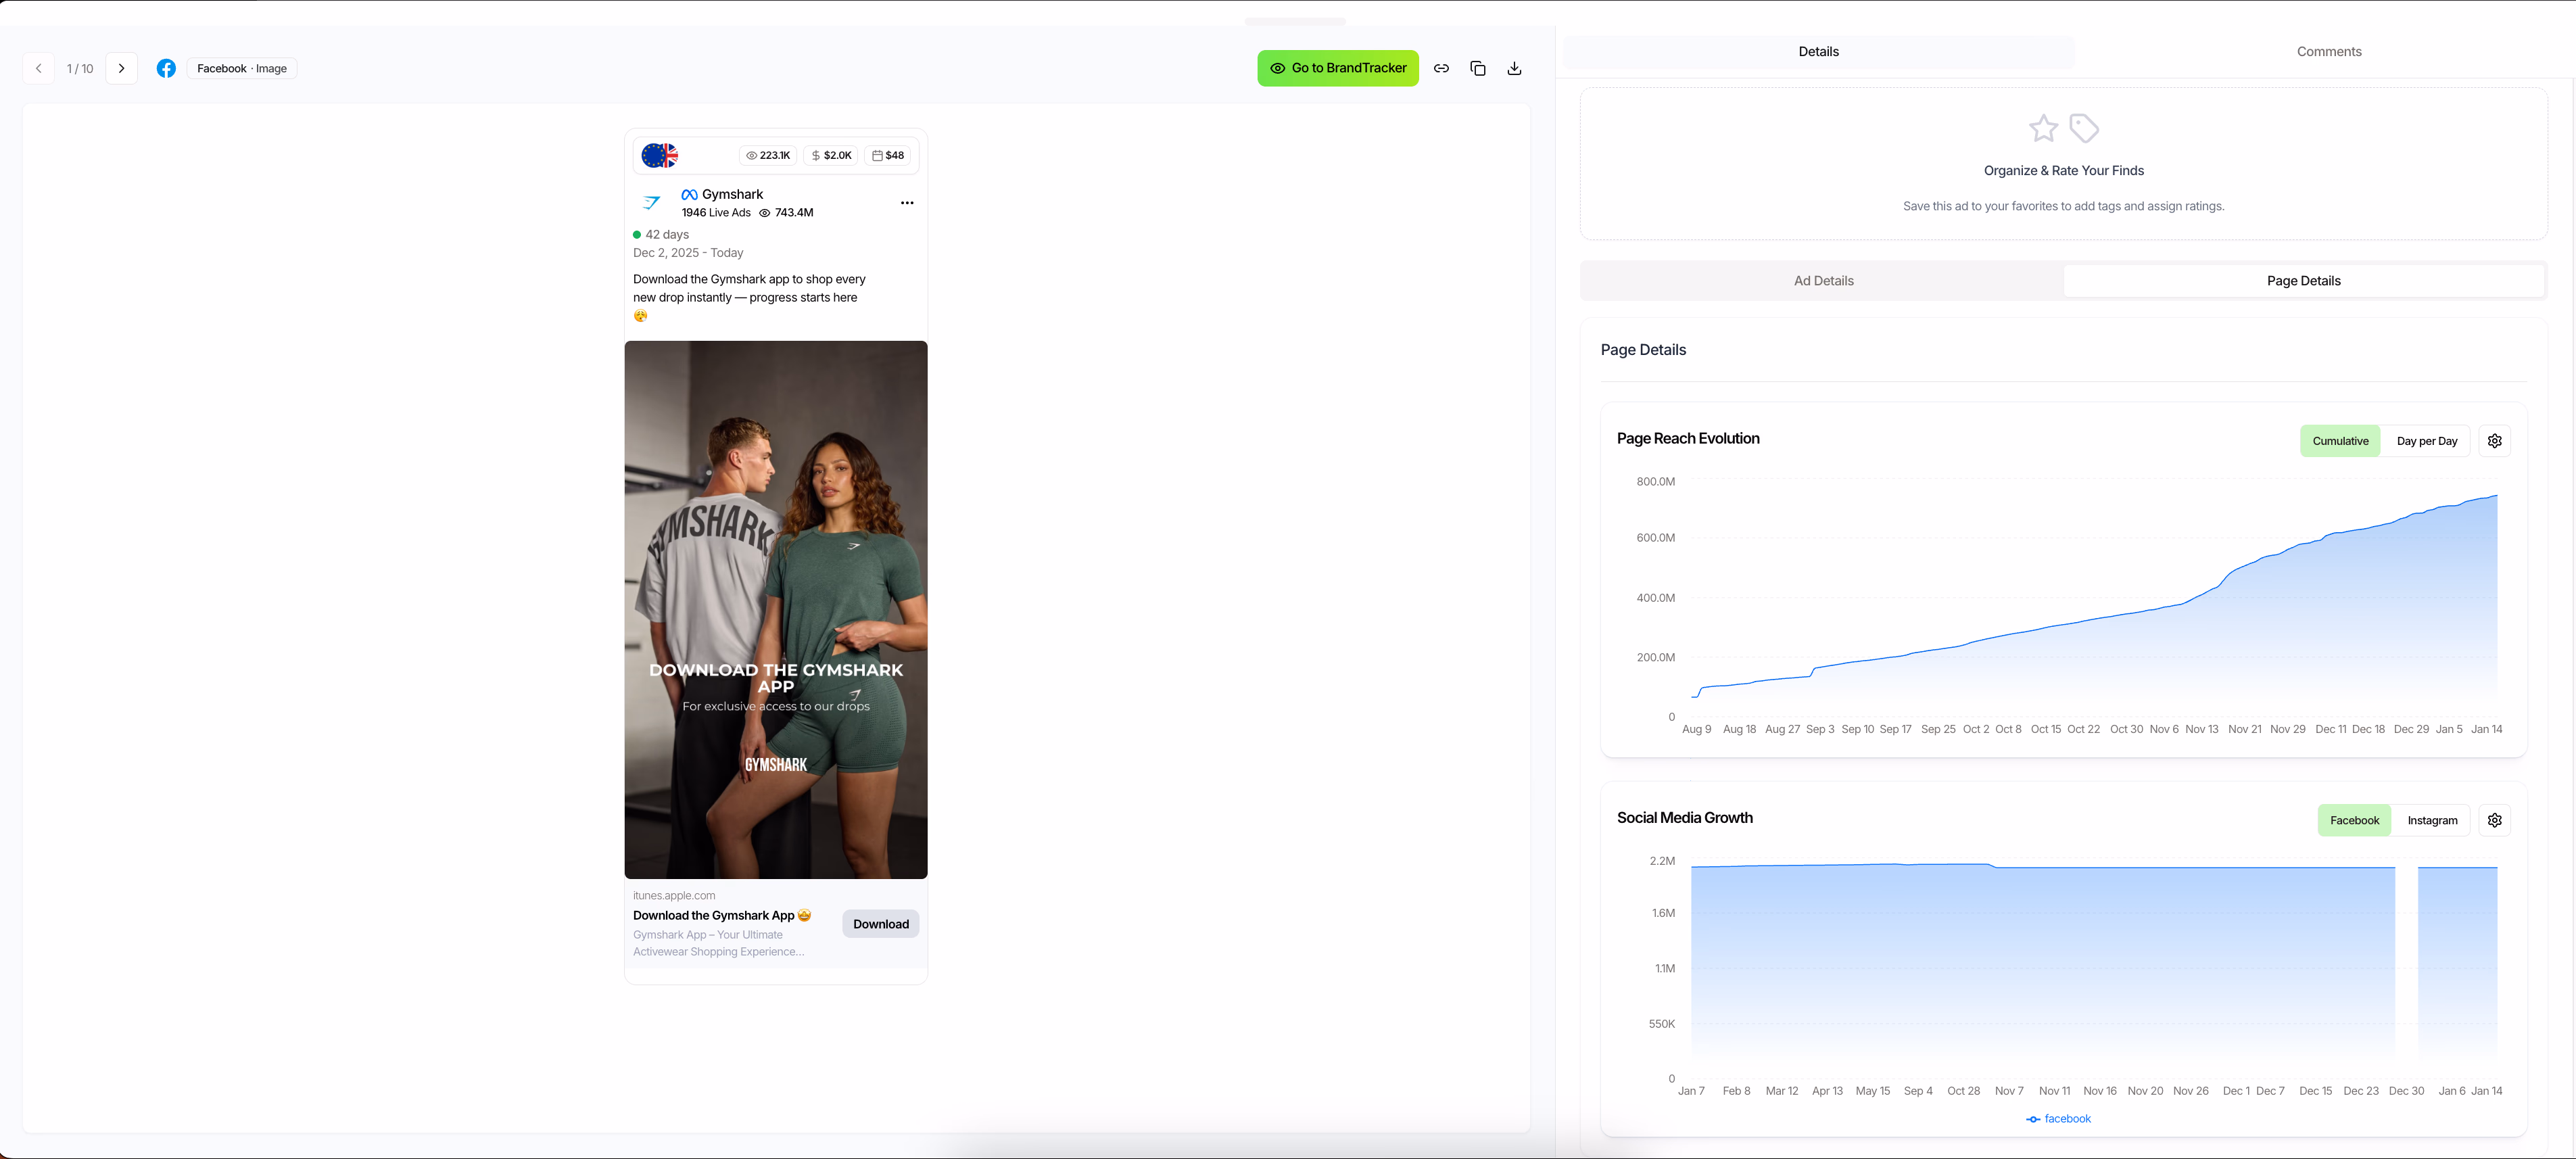
Task: Star this ad as a favorite
Action: [2044, 128]
